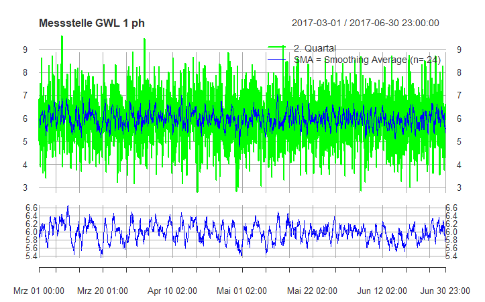This screenshot has height=302, width=485.
Task: Click the Mai 22 02:00 axis label
Action: point(312,291)
